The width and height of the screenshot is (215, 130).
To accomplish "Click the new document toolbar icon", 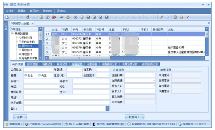I will 82,17.
